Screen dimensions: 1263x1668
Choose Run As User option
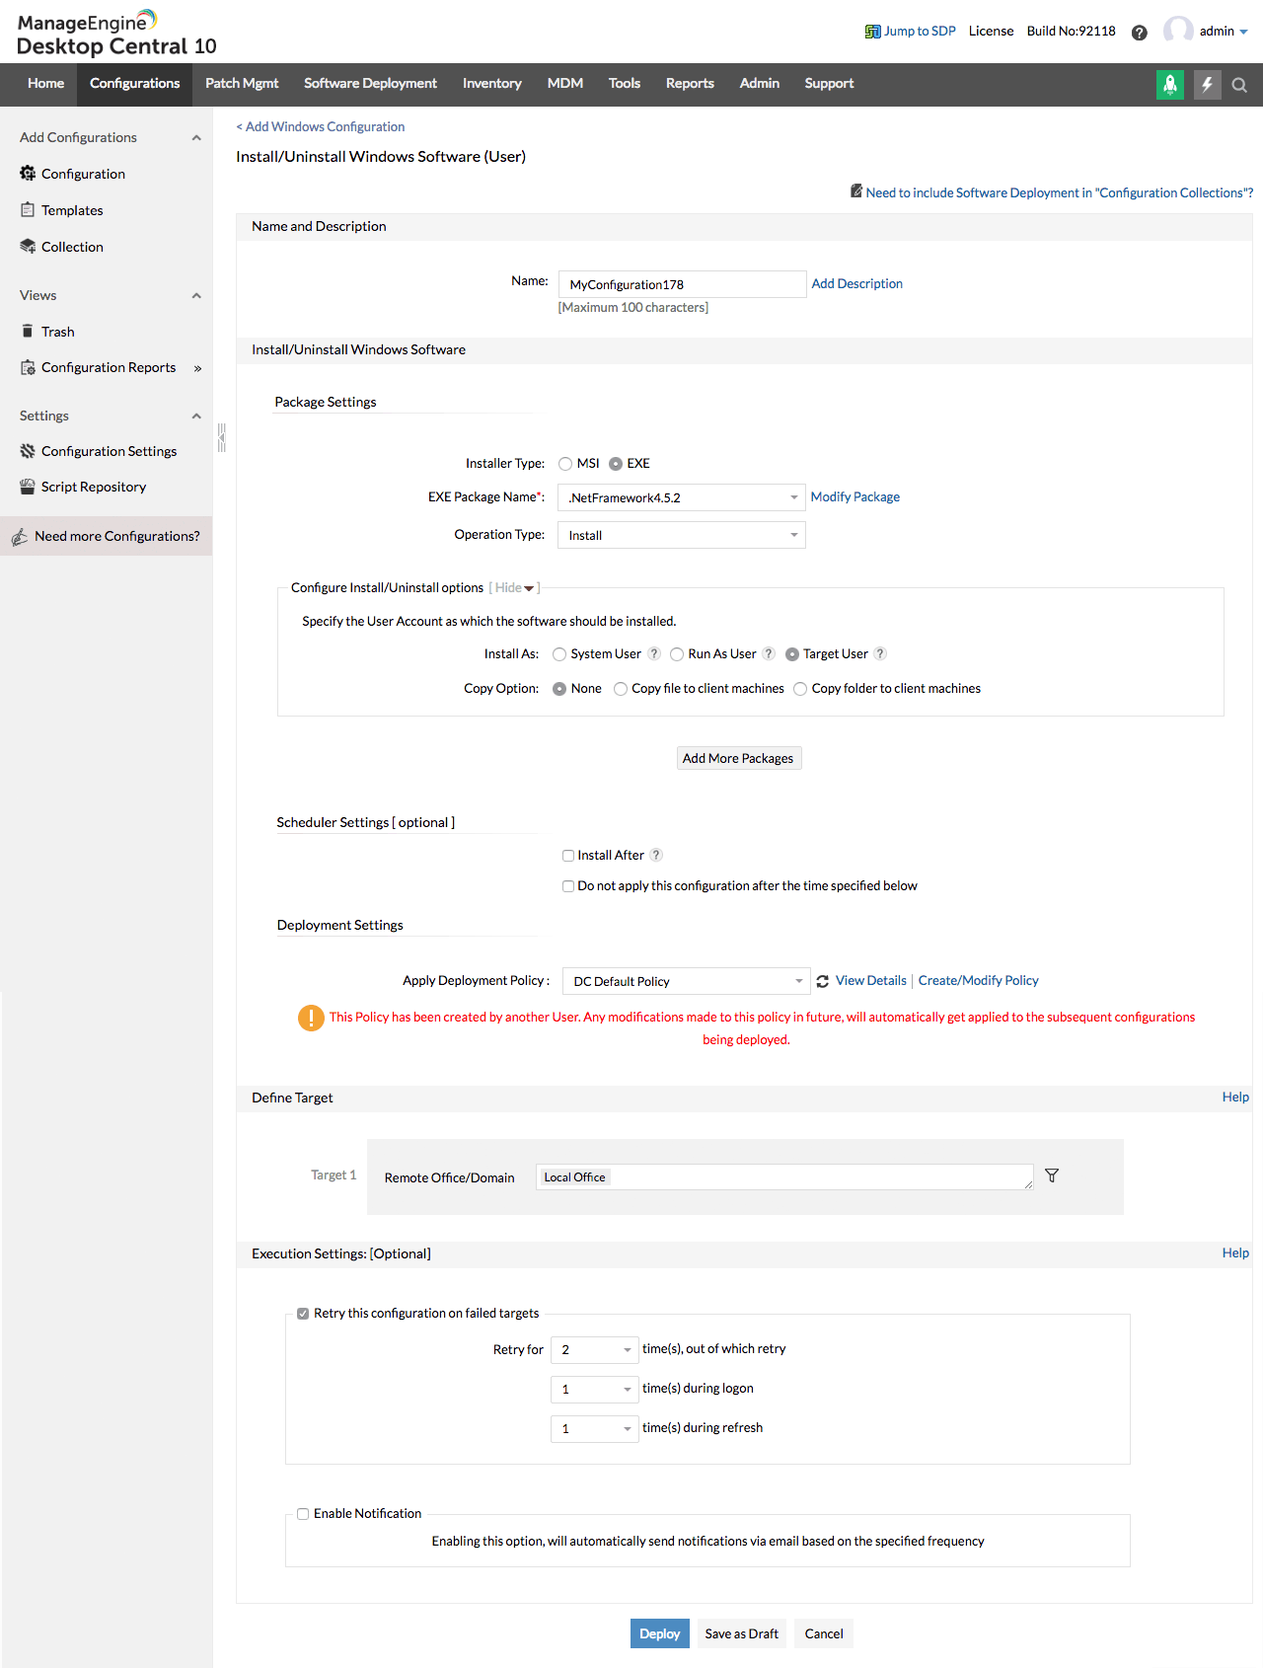(x=677, y=654)
